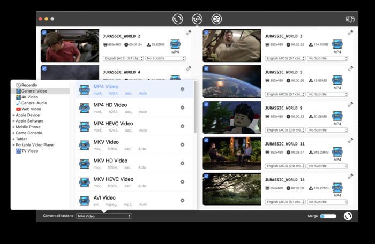Open the disc ripper icon in top toolbar
The height and width of the screenshot is (244, 375).
pyautogui.click(x=197, y=19)
